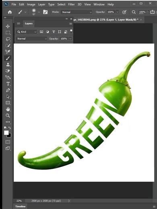Image resolution: width=157 pixels, height=209 pixels.
Task: Open the layer opacity slider arrow
Action: tap(70, 39)
